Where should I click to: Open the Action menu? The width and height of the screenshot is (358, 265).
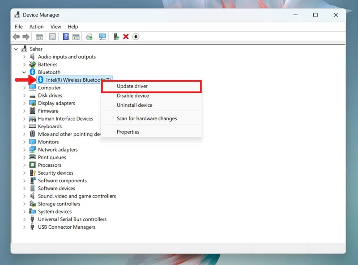click(37, 27)
